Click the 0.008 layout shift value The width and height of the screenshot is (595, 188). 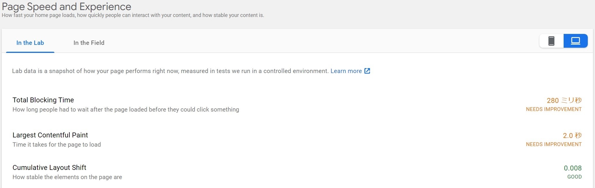[x=573, y=168]
